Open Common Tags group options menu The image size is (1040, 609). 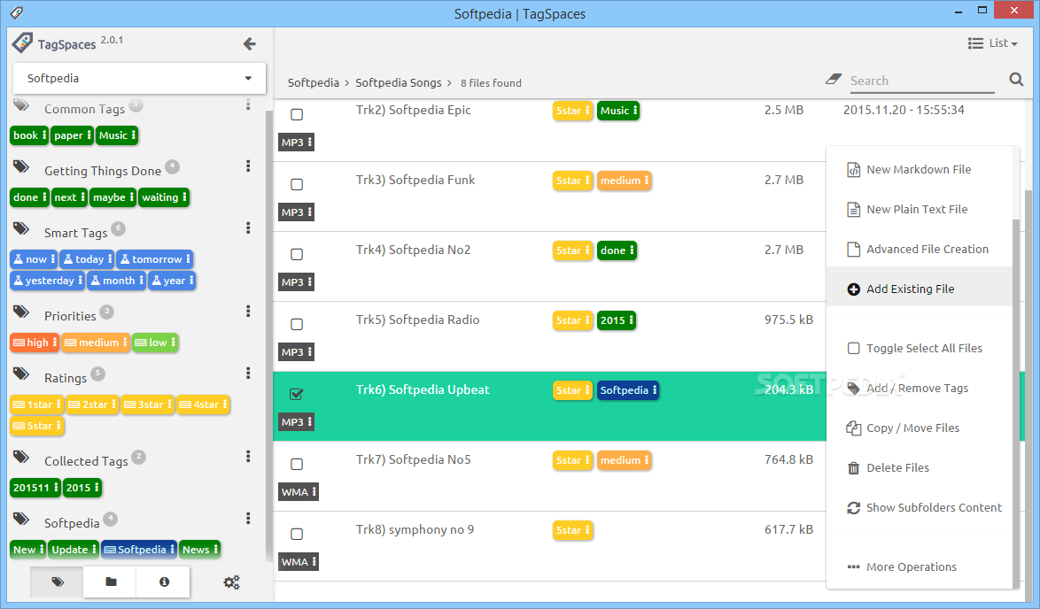[248, 104]
